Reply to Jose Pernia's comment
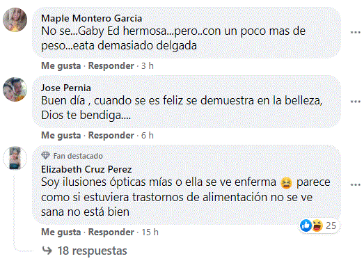The image size is (364, 261). (x=111, y=136)
